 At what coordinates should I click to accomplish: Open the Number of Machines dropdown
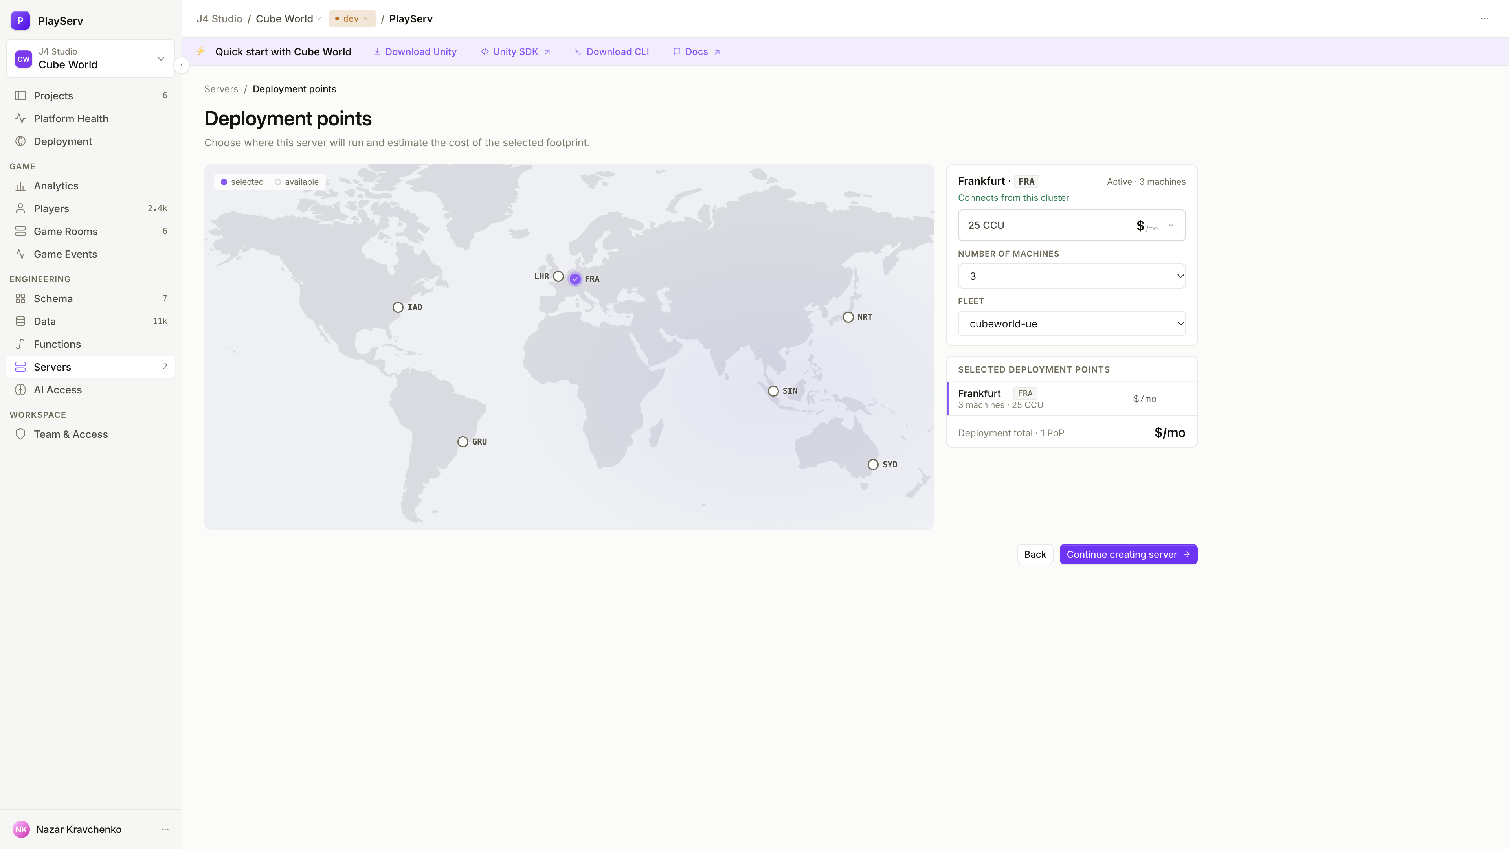pyautogui.click(x=1071, y=276)
